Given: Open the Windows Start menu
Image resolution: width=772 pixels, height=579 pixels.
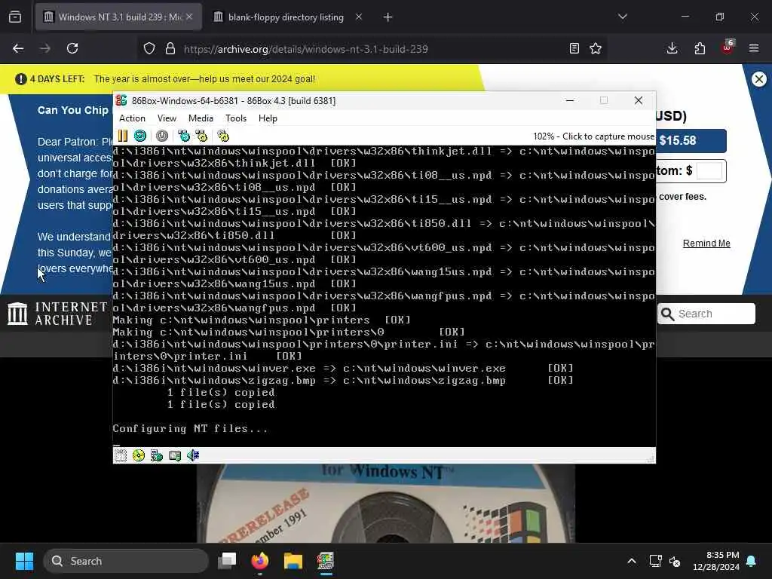Looking at the screenshot, I should tap(24, 561).
